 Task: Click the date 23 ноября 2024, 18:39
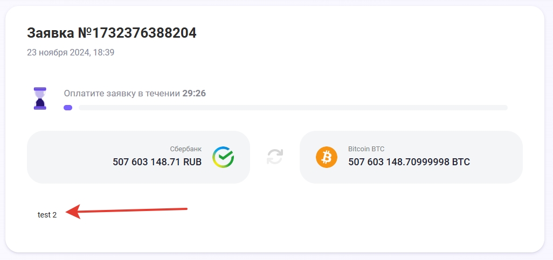click(x=71, y=53)
